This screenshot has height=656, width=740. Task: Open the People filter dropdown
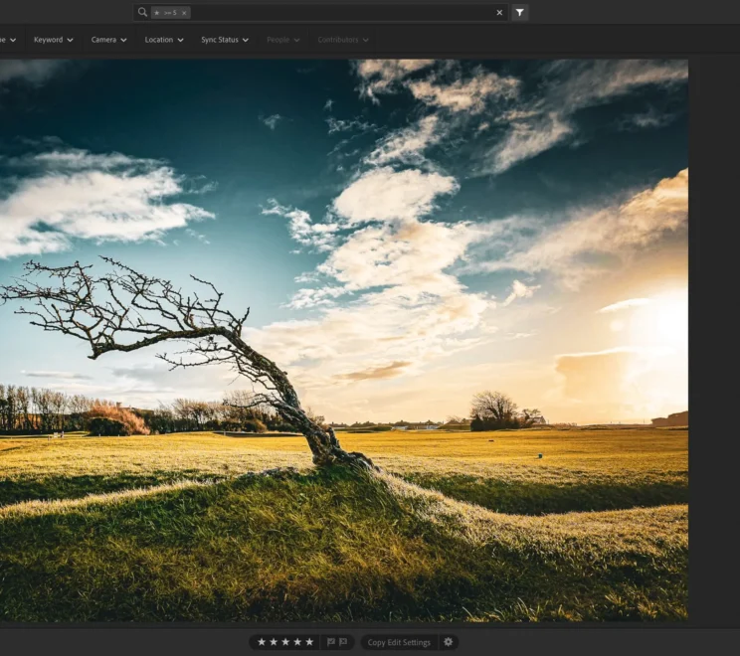click(282, 40)
